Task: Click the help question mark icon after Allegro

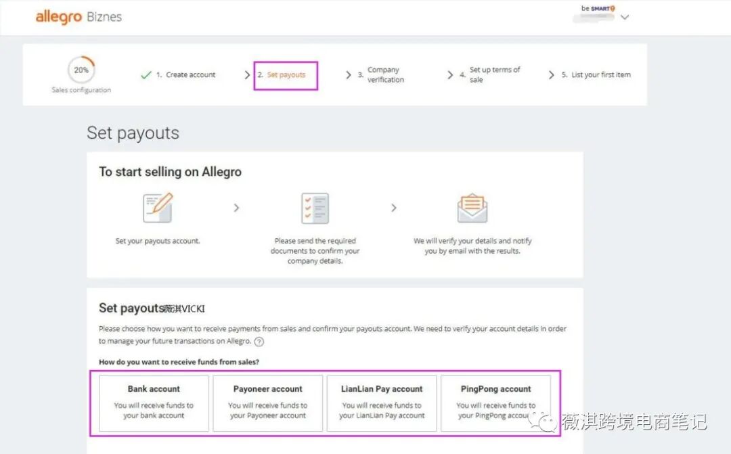Action: click(x=259, y=342)
